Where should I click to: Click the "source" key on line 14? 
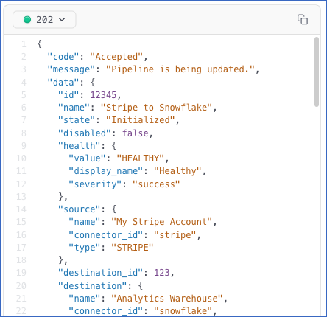(80, 209)
